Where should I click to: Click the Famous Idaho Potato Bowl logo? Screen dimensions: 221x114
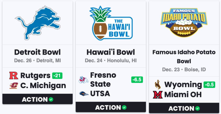[x=184, y=22]
